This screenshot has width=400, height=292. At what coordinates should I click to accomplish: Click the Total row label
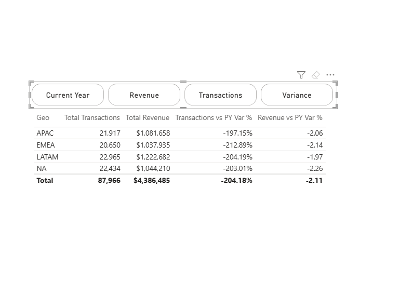[x=45, y=180]
